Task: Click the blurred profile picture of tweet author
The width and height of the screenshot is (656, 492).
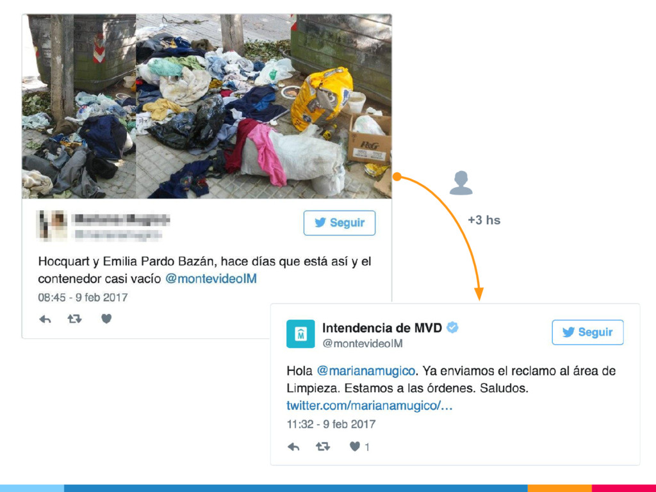Action: pyautogui.click(x=53, y=225)
